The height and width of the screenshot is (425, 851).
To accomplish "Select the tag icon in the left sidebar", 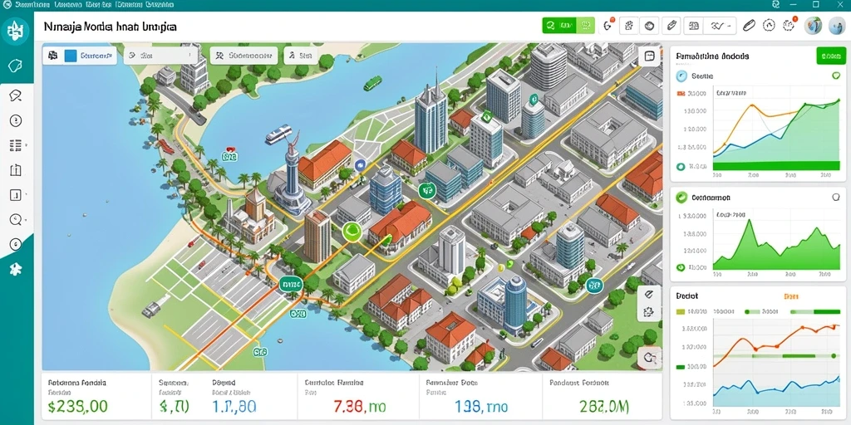I will pos(15,66).
